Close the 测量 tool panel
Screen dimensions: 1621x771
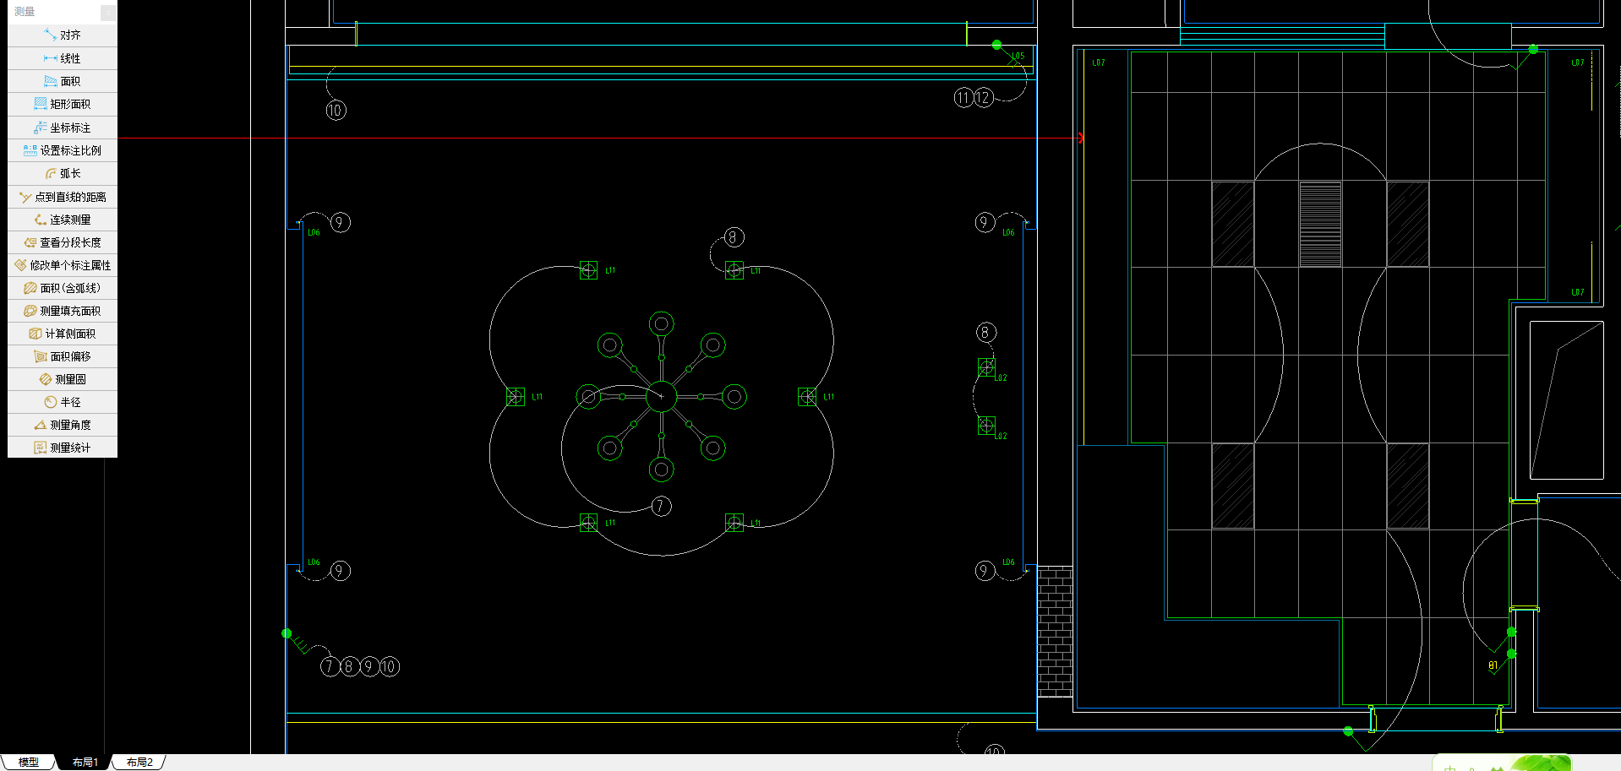tap(108, 12)
